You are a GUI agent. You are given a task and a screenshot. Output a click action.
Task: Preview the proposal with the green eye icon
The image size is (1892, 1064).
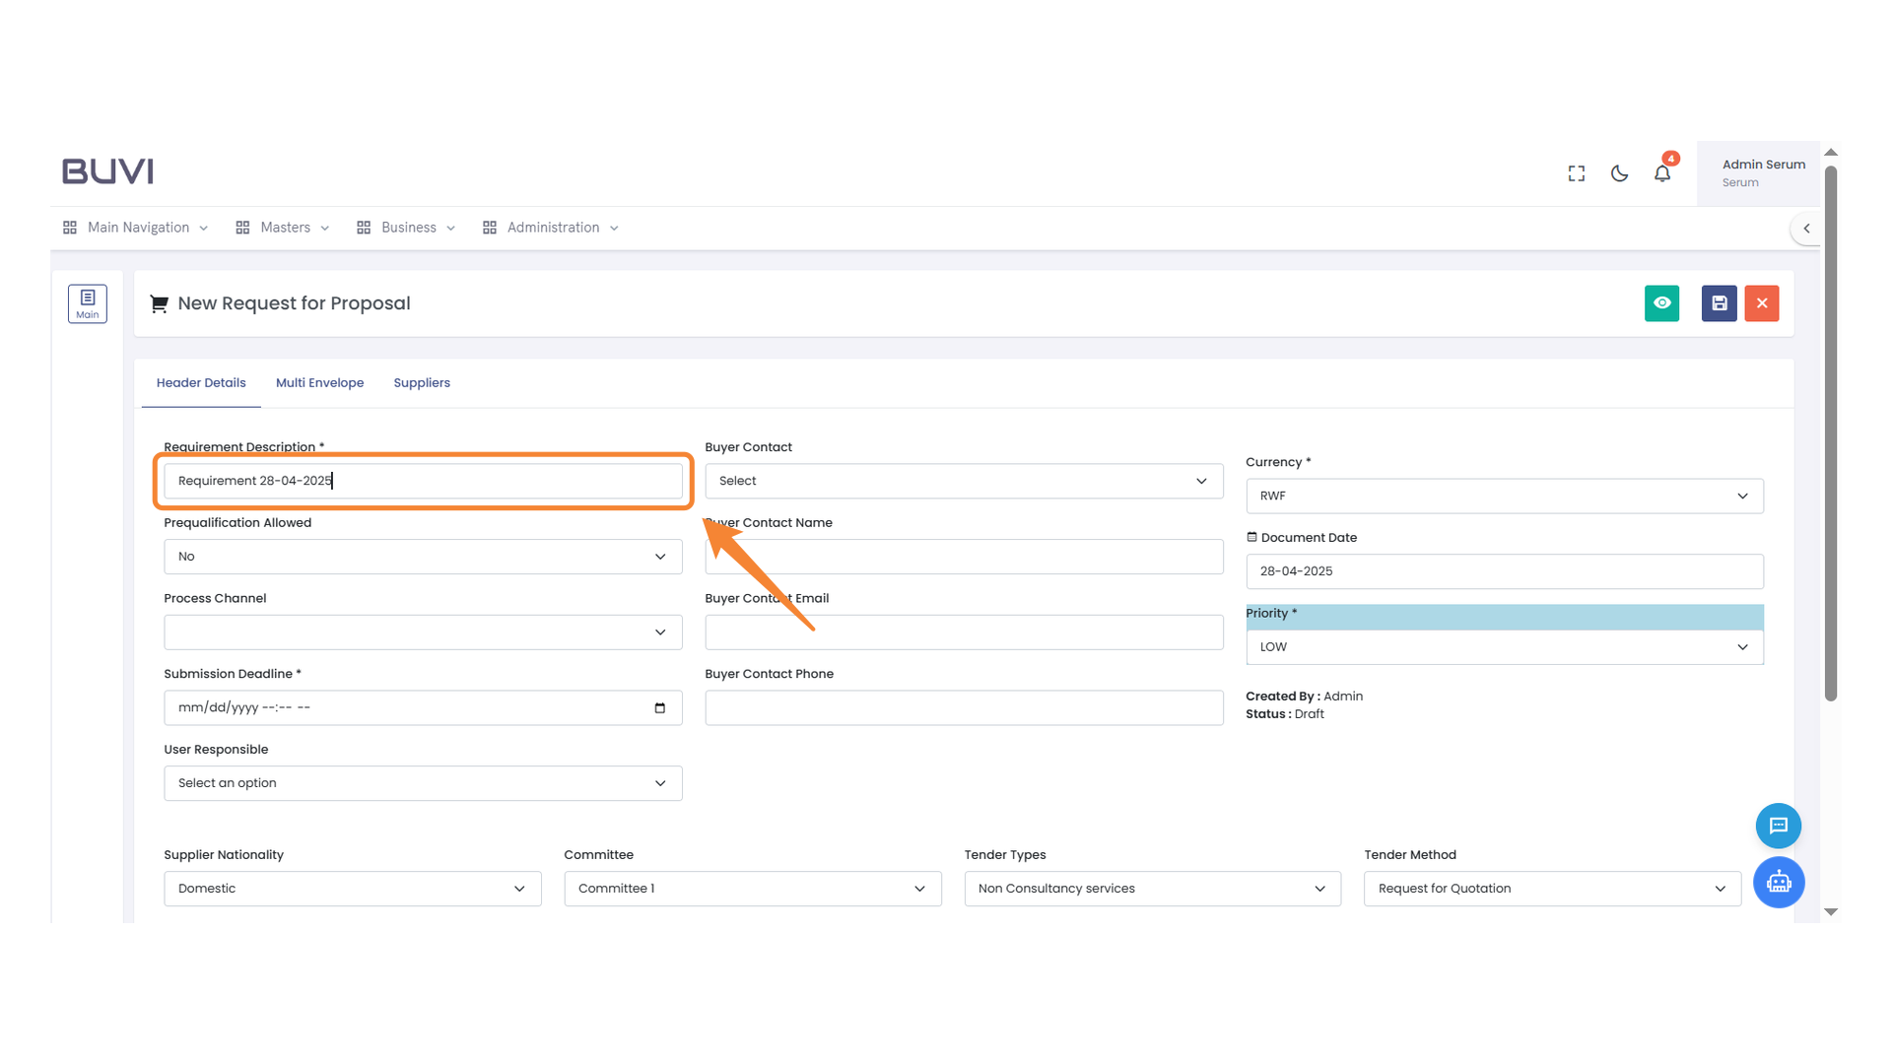(x=1662, y=303)
